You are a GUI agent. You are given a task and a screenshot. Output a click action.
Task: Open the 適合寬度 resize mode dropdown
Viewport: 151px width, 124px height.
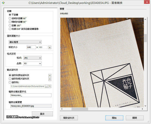[x=25, y=42]
